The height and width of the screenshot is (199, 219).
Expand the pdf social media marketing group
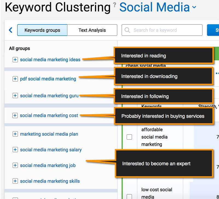(15, 79)
